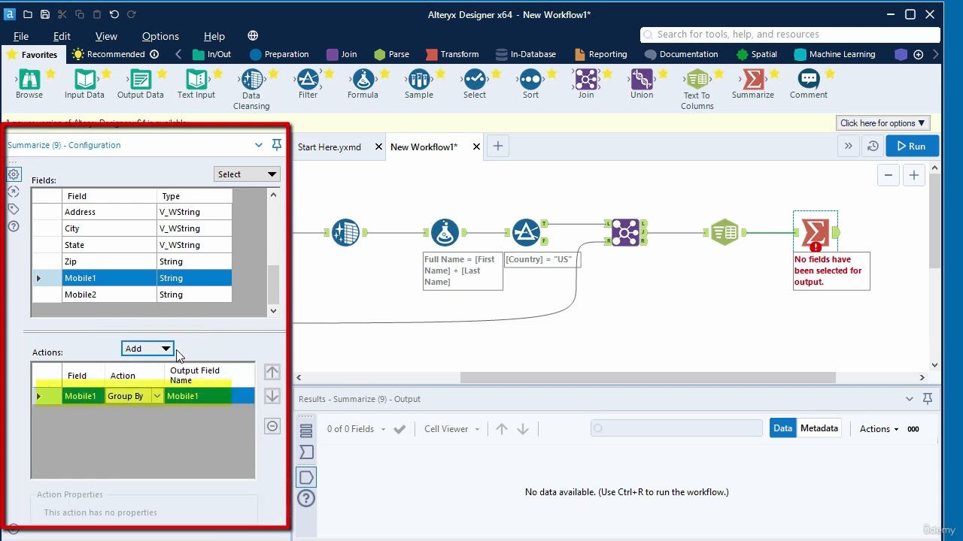The width and height of the screenshot is (963, 541).
Task: Switch results view to Metadata
Action: point(819,428)
